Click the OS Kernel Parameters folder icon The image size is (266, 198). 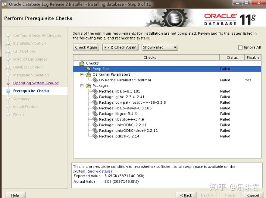[x=89, y=75]
